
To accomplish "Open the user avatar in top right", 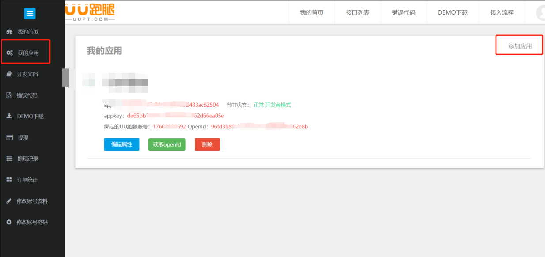I will point(541,13).
